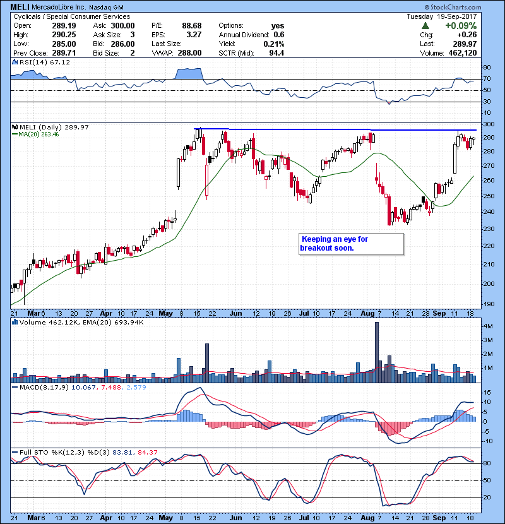The image size is (505, 524).
Task: Click the MACD histogram value 2.579
Action: pyautogui.click(x=135, y=388)
